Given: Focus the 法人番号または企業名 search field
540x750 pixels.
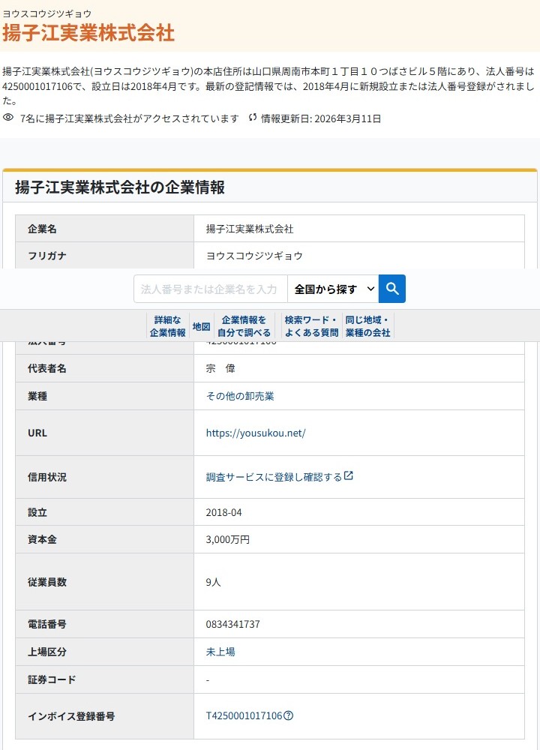Looking at the screenshot, I should tap(211, 289).
